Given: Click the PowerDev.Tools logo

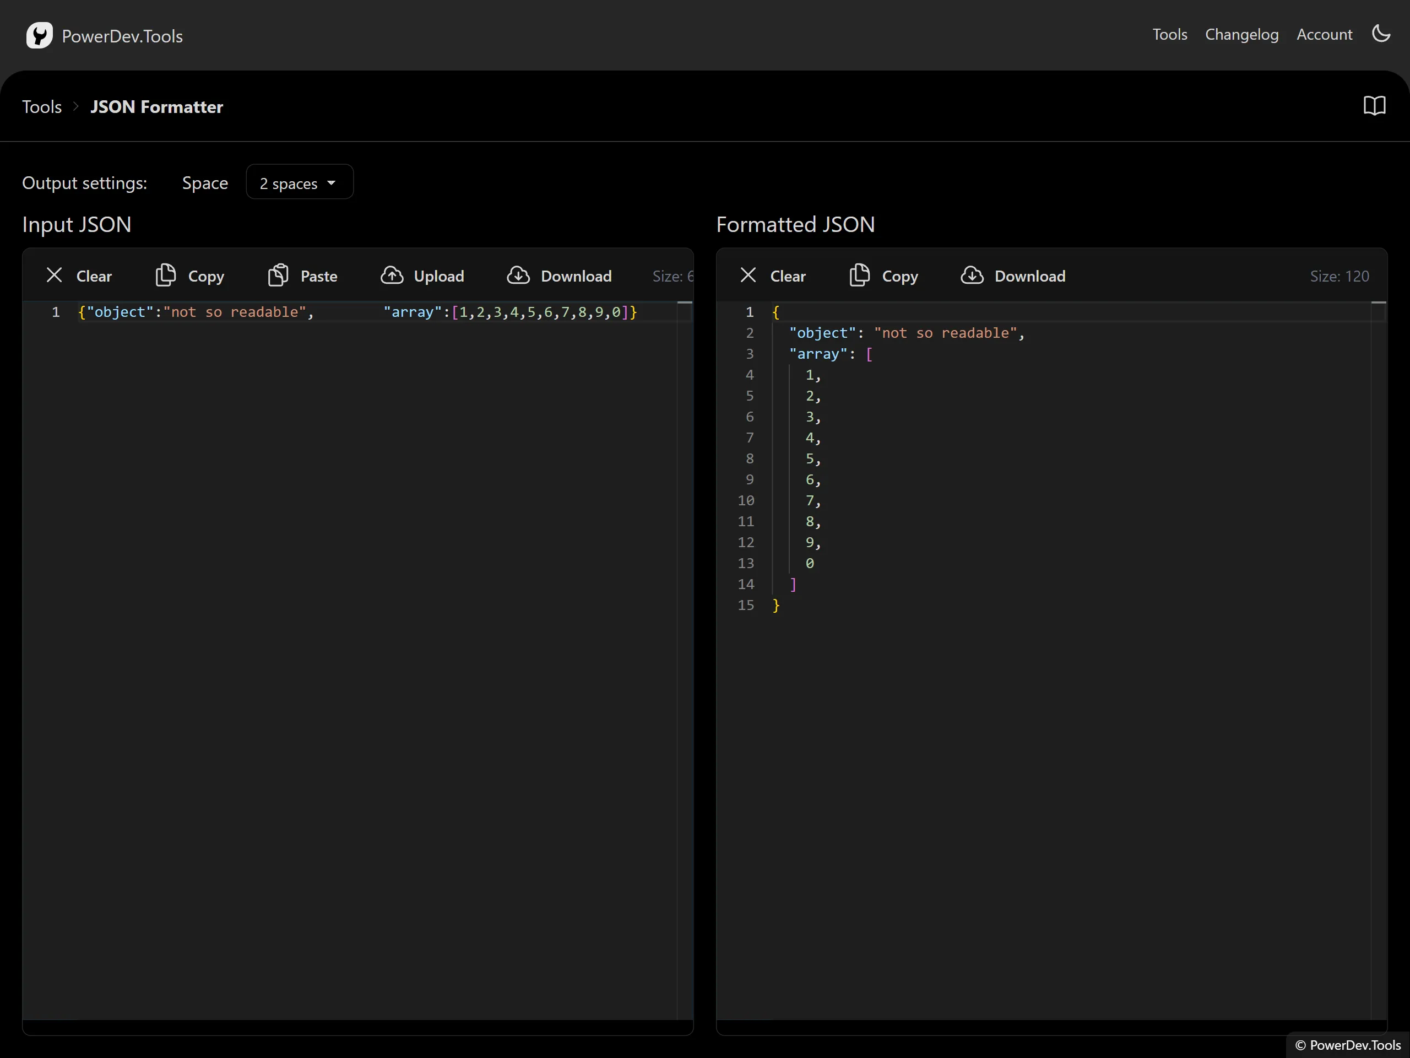Looking at the screenshot, I should coord(104,35).
